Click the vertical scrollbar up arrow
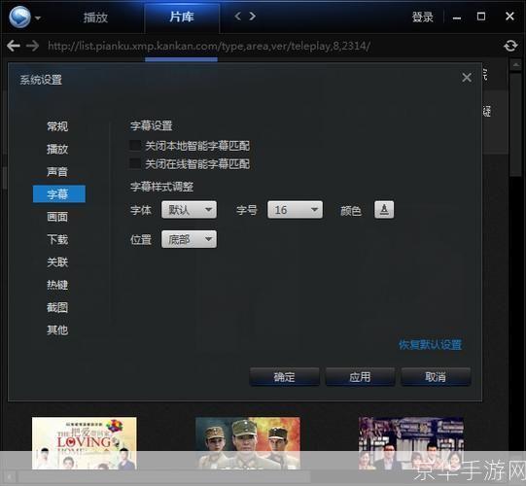This screenshot has height=486, width=526. point(515,65)
